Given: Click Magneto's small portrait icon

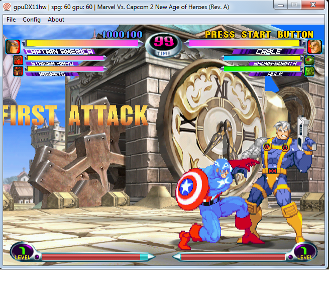Looking at the screenshot, I should (x=18, y=71).
